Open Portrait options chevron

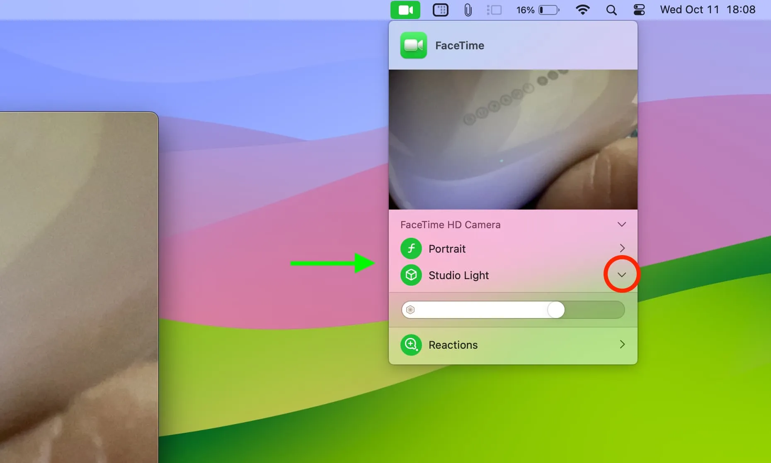click(x=622, y=248)
